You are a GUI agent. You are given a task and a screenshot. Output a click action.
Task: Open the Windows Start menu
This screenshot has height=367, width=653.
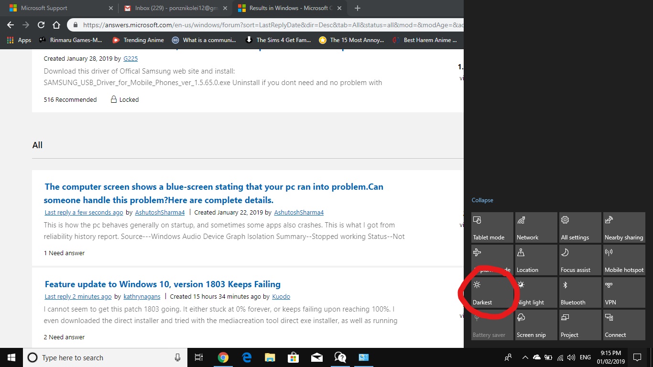(x=11, y=357)
